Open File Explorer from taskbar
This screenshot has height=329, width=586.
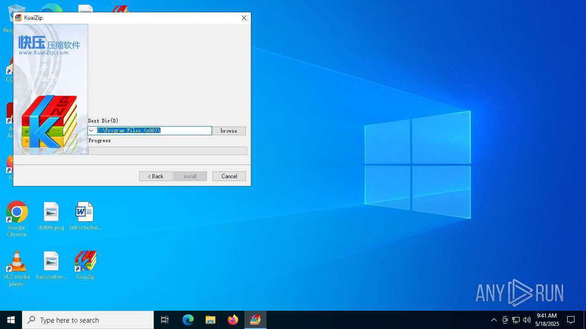point(211,320)
